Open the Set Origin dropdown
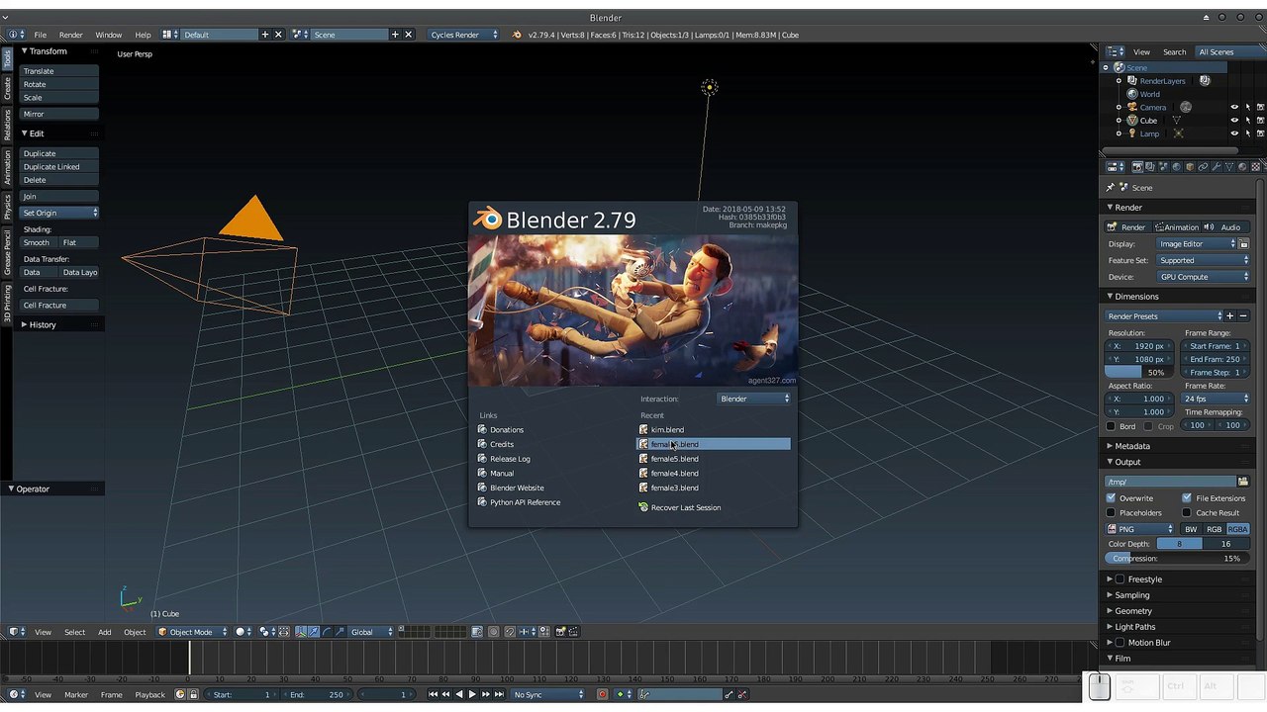 (59, 213)
